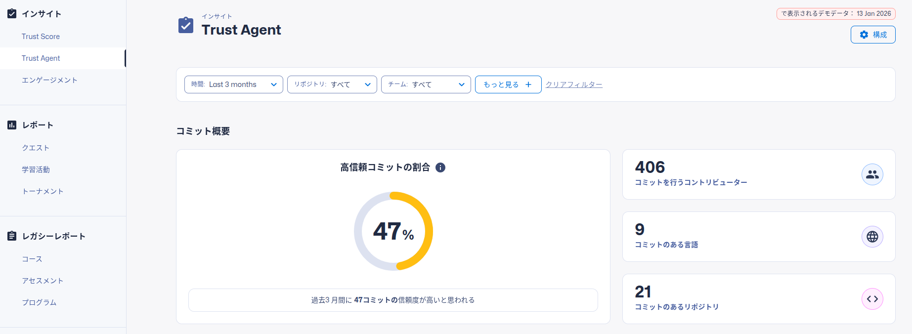Click the info icon beside 高信頼コミットの割合
This screenshot has width=912, height=334.
440,167
